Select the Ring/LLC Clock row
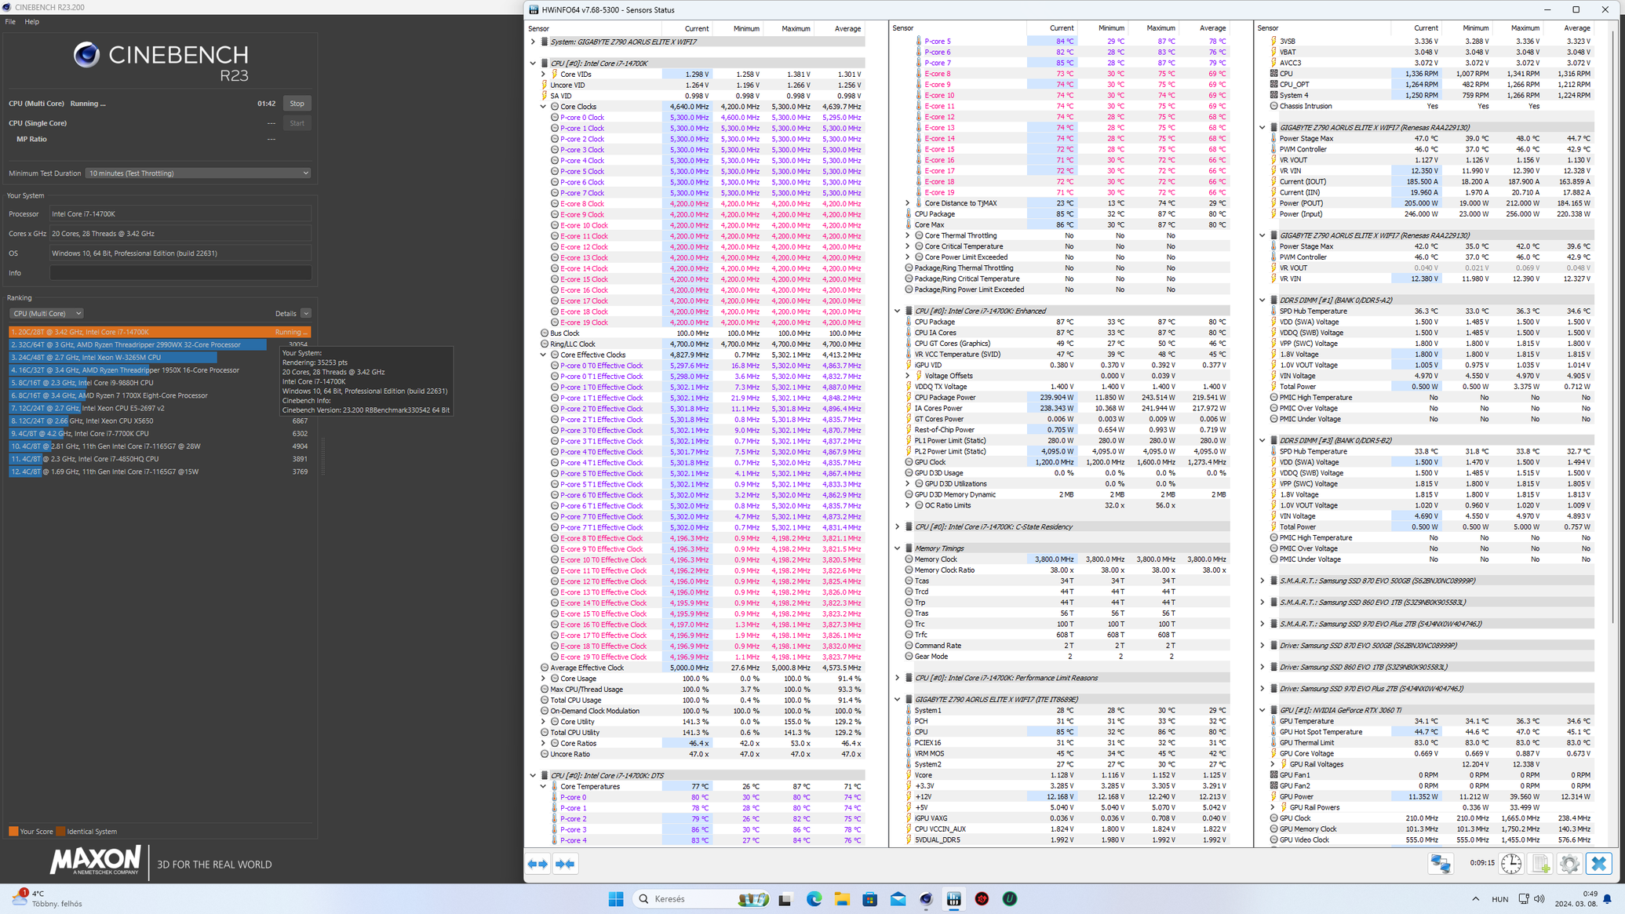1625x914 pixels. [x=697, y=344]
